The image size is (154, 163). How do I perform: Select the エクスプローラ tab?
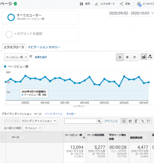coord(14,47)
